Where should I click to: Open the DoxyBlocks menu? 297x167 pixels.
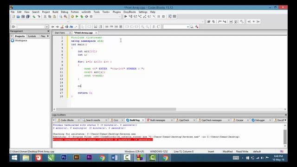130,12
